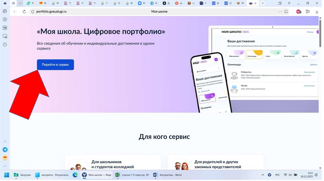
Task: Click «Для родителей и других законных представителей» card
Action: tap(216, 162)
